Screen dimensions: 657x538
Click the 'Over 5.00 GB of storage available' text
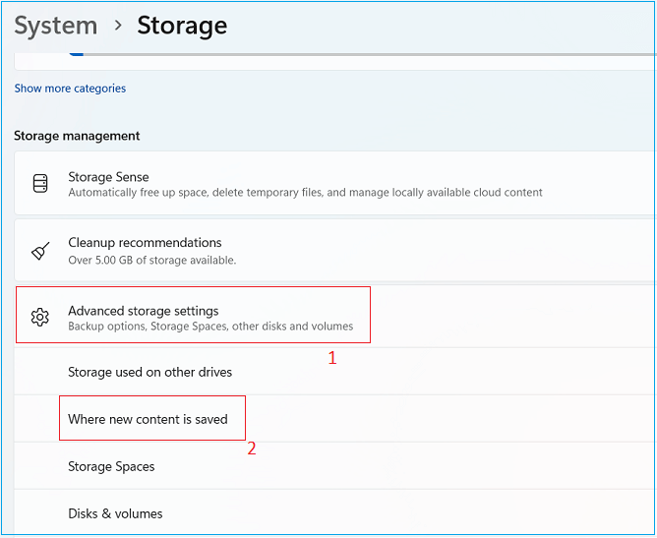click(x=151, y=261)
